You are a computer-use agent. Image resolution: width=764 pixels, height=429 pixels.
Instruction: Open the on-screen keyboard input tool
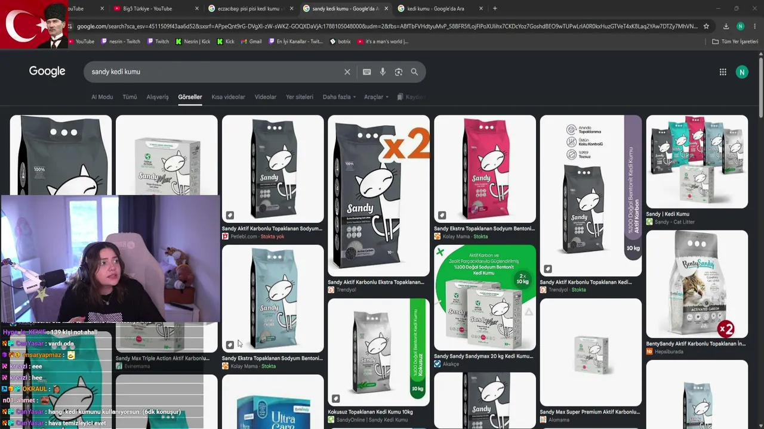pos(366,72)
